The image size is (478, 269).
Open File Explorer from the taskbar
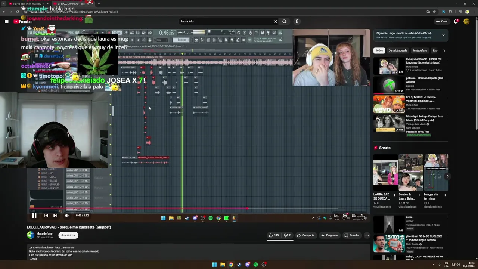tap(223, 265)
